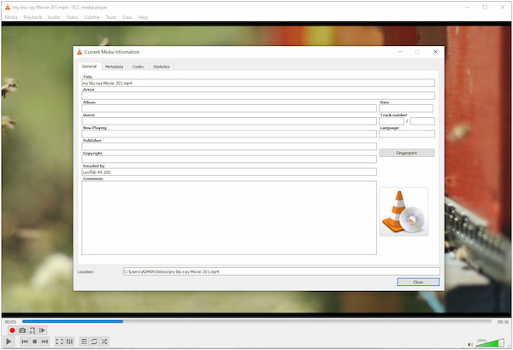
Task: Click the Album input field
Action: click(x=229, y=108)
